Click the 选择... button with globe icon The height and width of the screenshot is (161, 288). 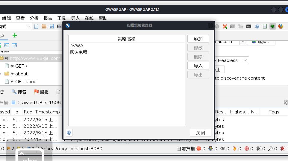pyautogui.click(x=261, y=42)
